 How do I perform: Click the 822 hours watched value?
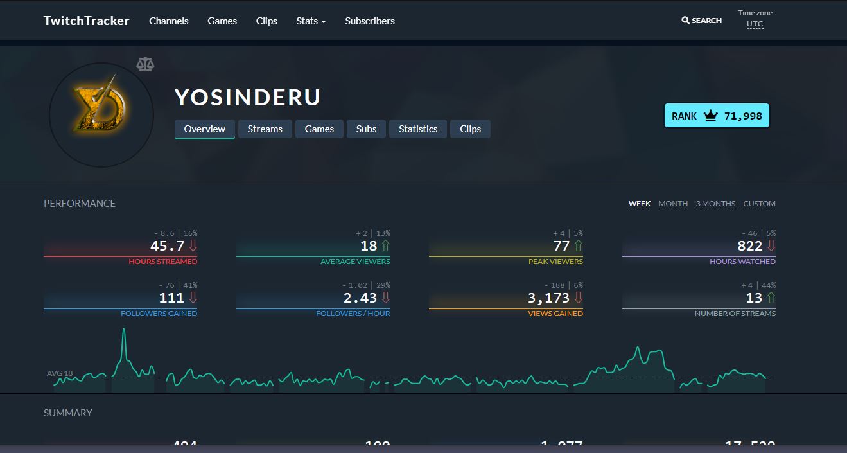pos(750,246)
